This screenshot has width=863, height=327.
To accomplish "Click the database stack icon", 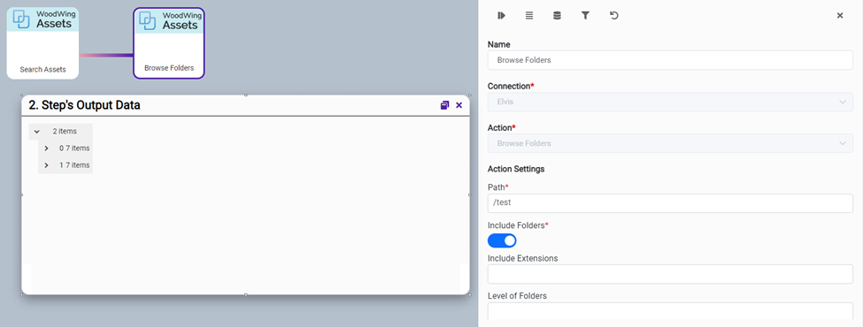I will (x=557, y=15).
